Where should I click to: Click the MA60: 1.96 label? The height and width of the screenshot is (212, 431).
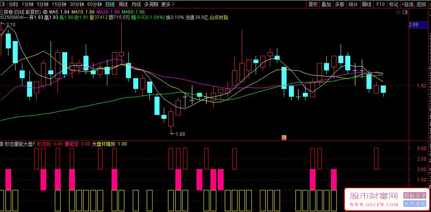133,13
